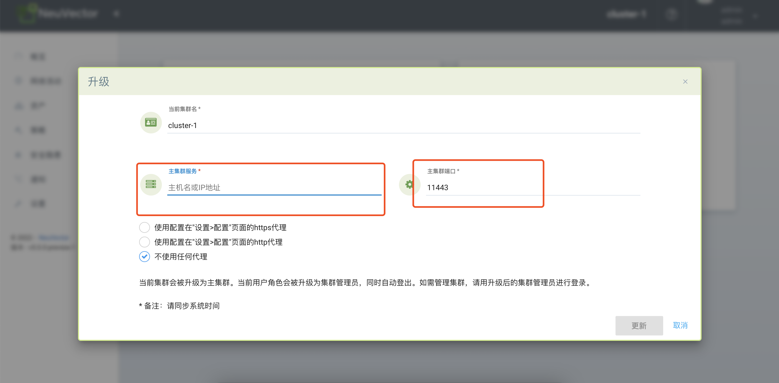Expand the admin user dropdown arrow top-right
The width and height of the screenshot is (779, 383).
click(755, 16)
